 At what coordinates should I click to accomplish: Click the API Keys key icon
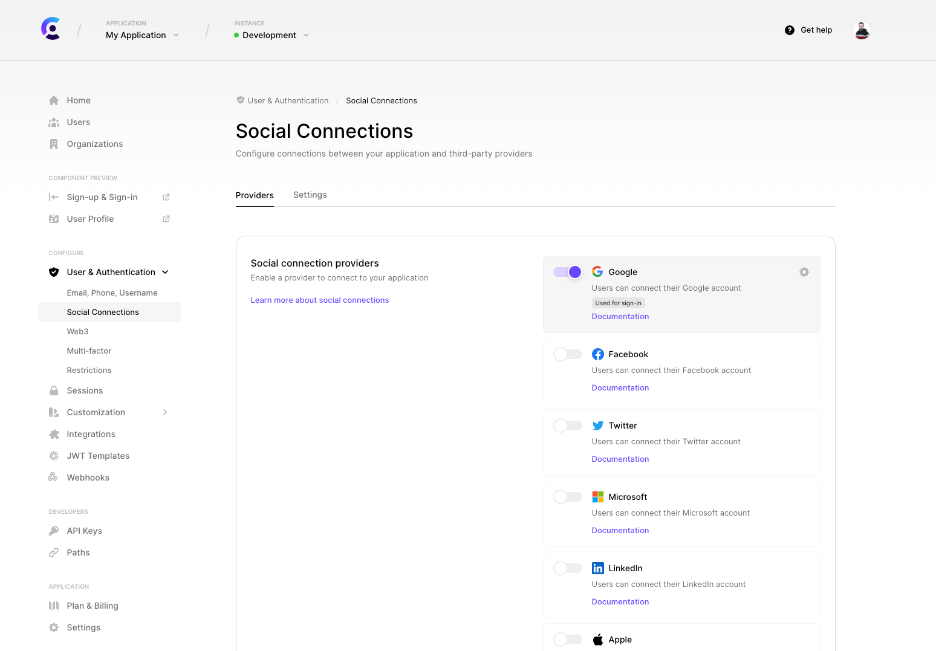[54, 531]
